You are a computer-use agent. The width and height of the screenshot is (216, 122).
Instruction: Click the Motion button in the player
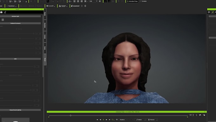tap(139, 120)
